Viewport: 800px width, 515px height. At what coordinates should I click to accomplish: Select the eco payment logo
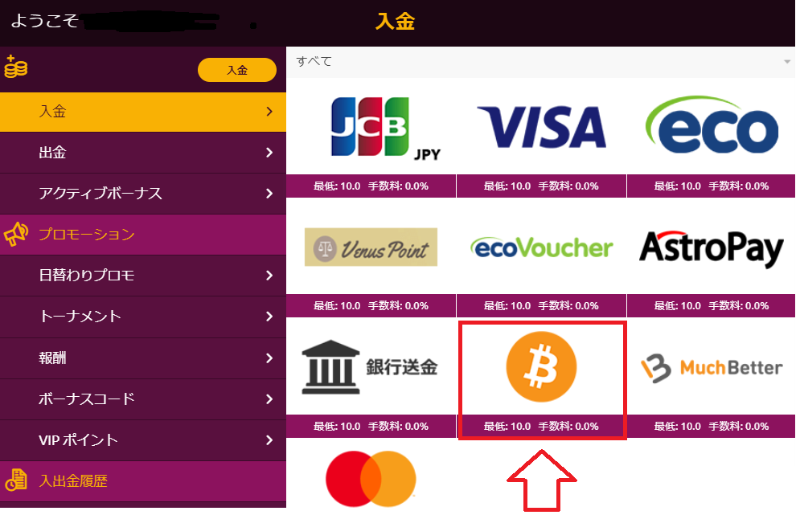(712, 125)
